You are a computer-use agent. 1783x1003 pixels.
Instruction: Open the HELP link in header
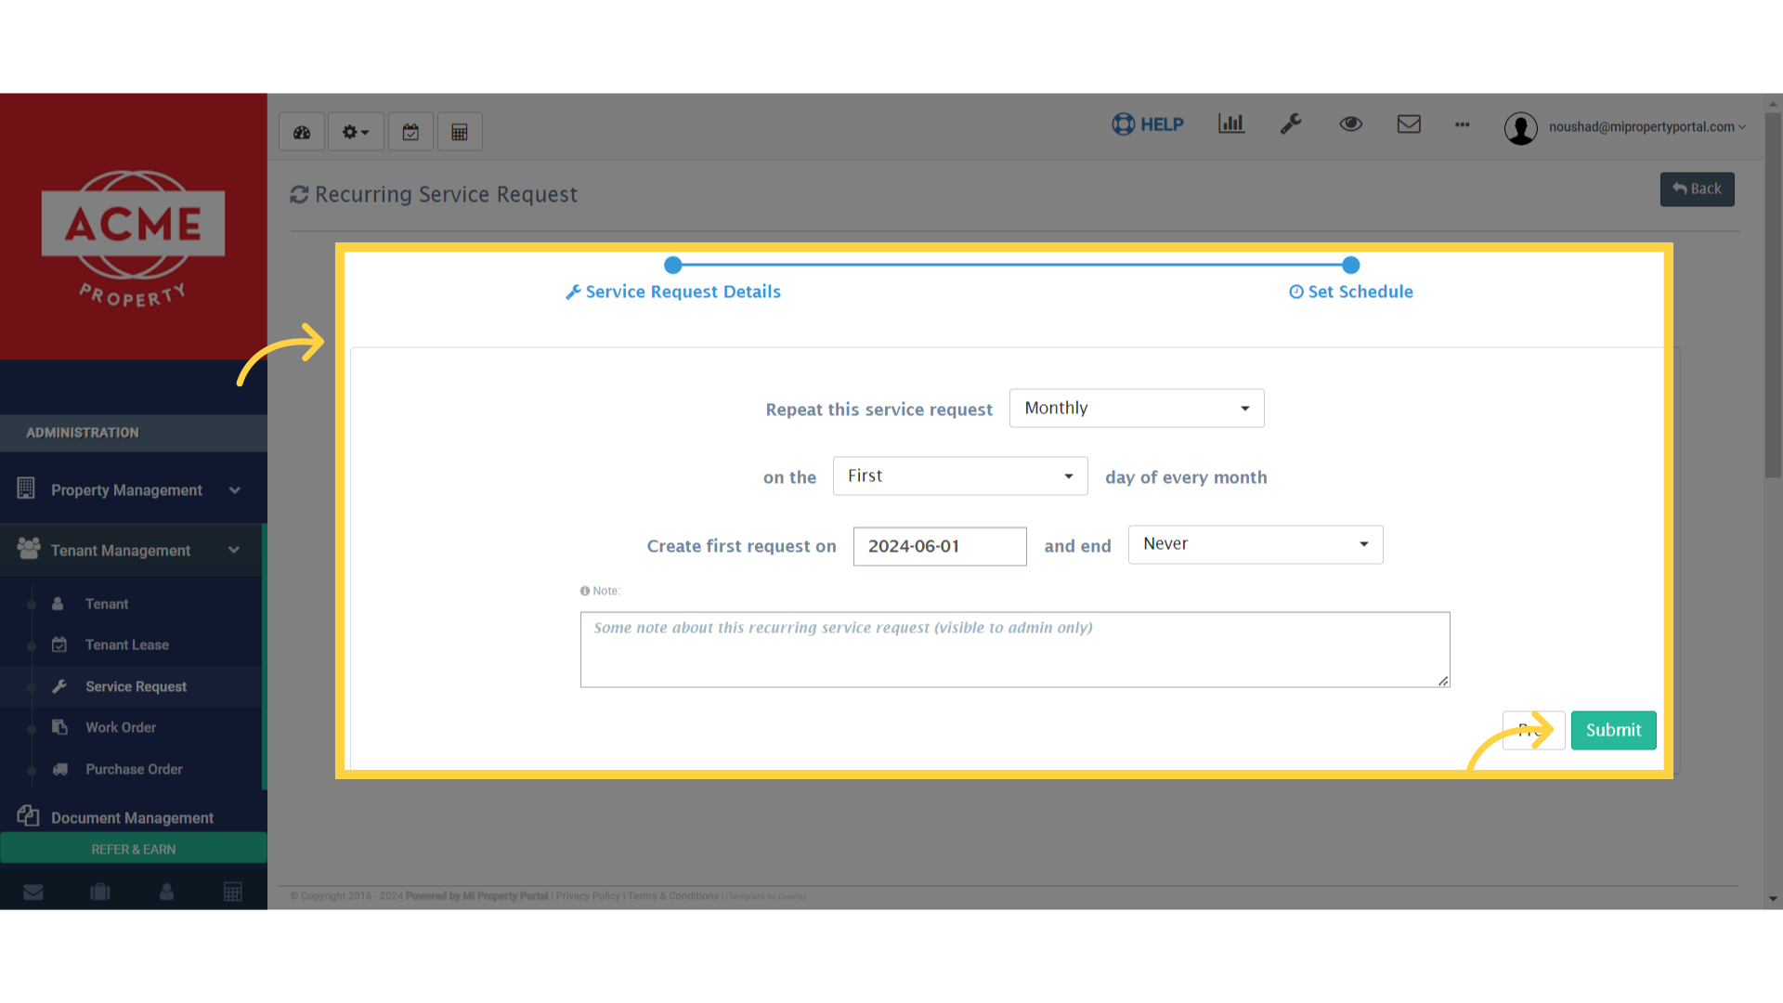point(1148,124)
